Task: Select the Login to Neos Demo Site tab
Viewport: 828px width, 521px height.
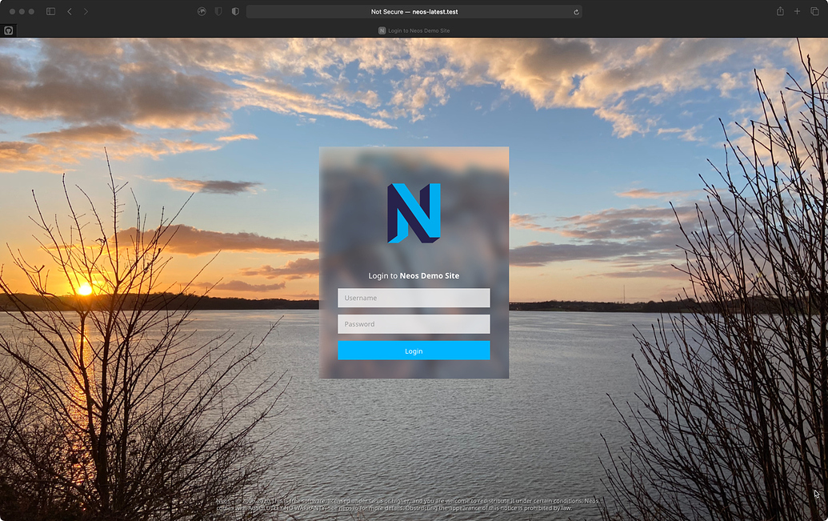Action: [414, 30]
